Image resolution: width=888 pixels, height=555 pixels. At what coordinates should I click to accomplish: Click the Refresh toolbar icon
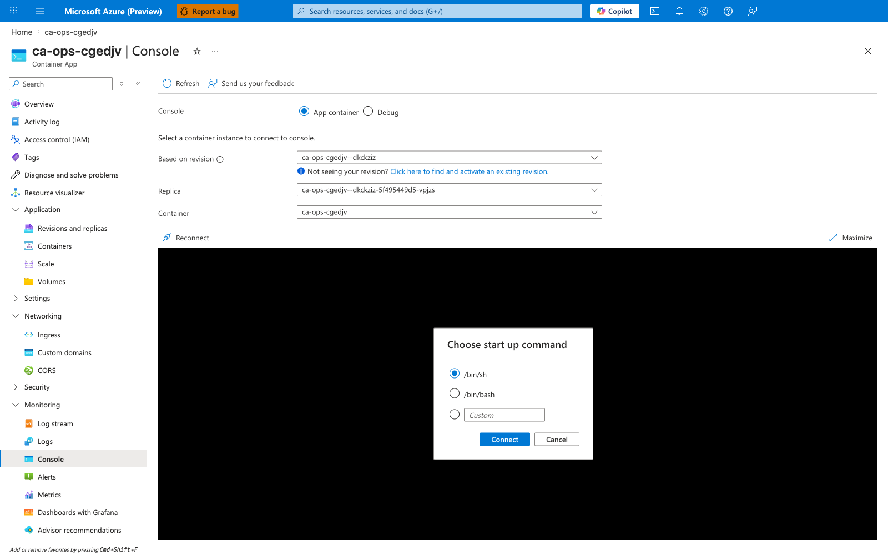coord(167,83)
